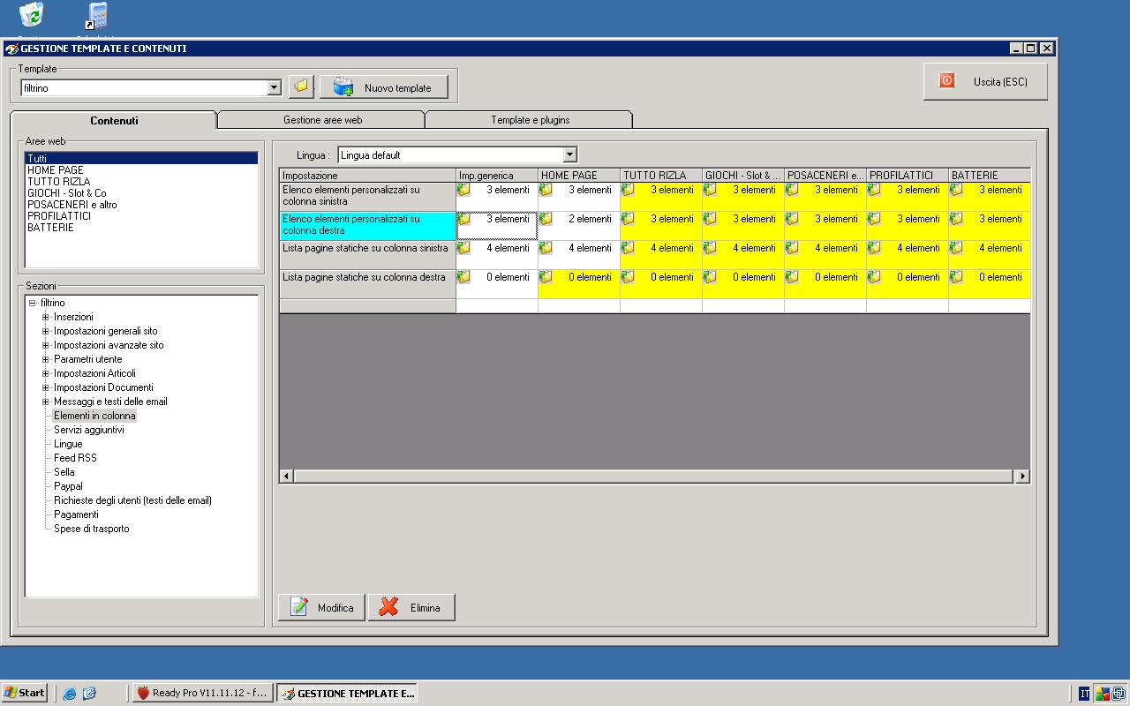Select Servizi aggiuntivi in Sezioni tree

pyautogui.click(x=88, y=430)
